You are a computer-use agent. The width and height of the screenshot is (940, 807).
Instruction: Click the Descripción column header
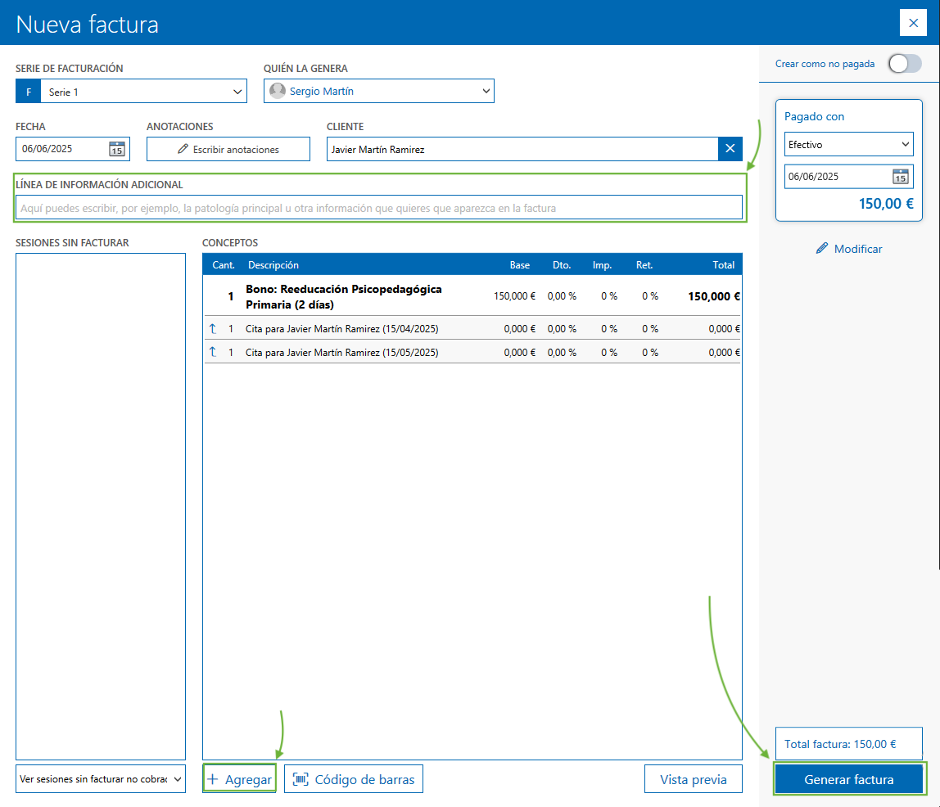click(x=273, y=265)
